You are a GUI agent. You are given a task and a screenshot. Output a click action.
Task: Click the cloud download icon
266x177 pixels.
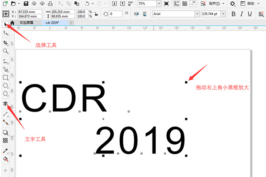coord(34,4)
